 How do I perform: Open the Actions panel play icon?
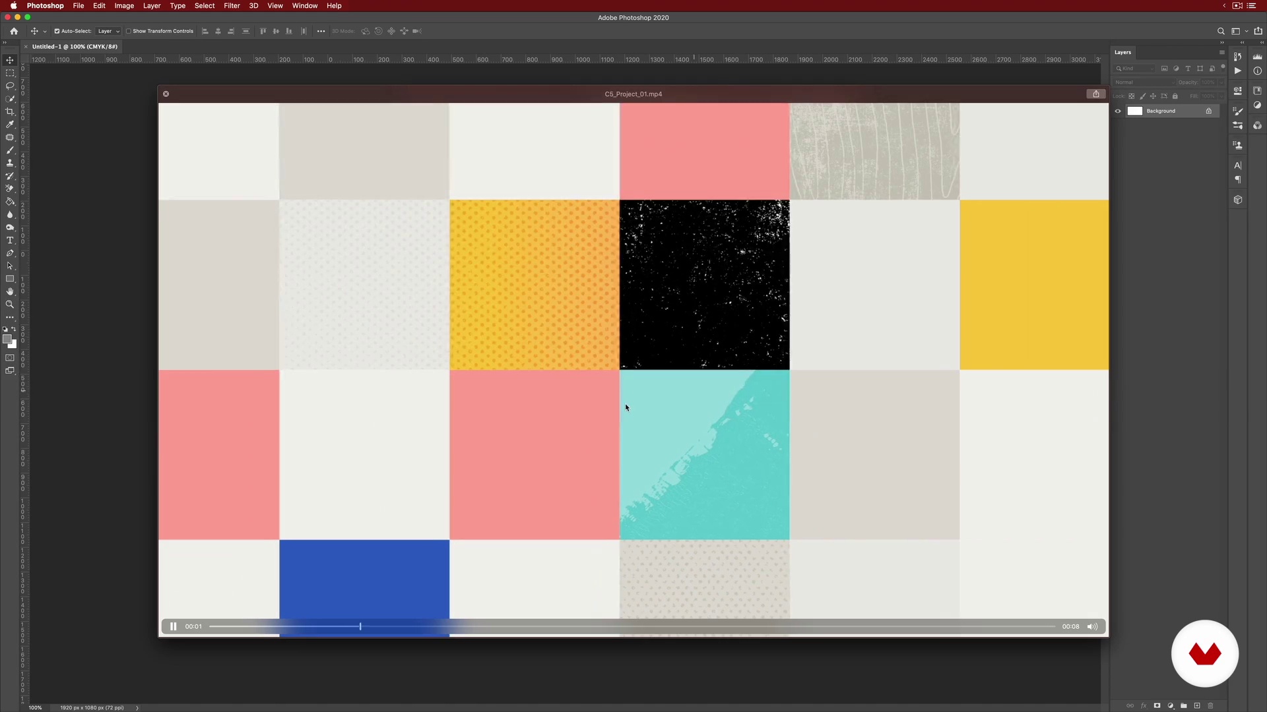(1238, 71)
